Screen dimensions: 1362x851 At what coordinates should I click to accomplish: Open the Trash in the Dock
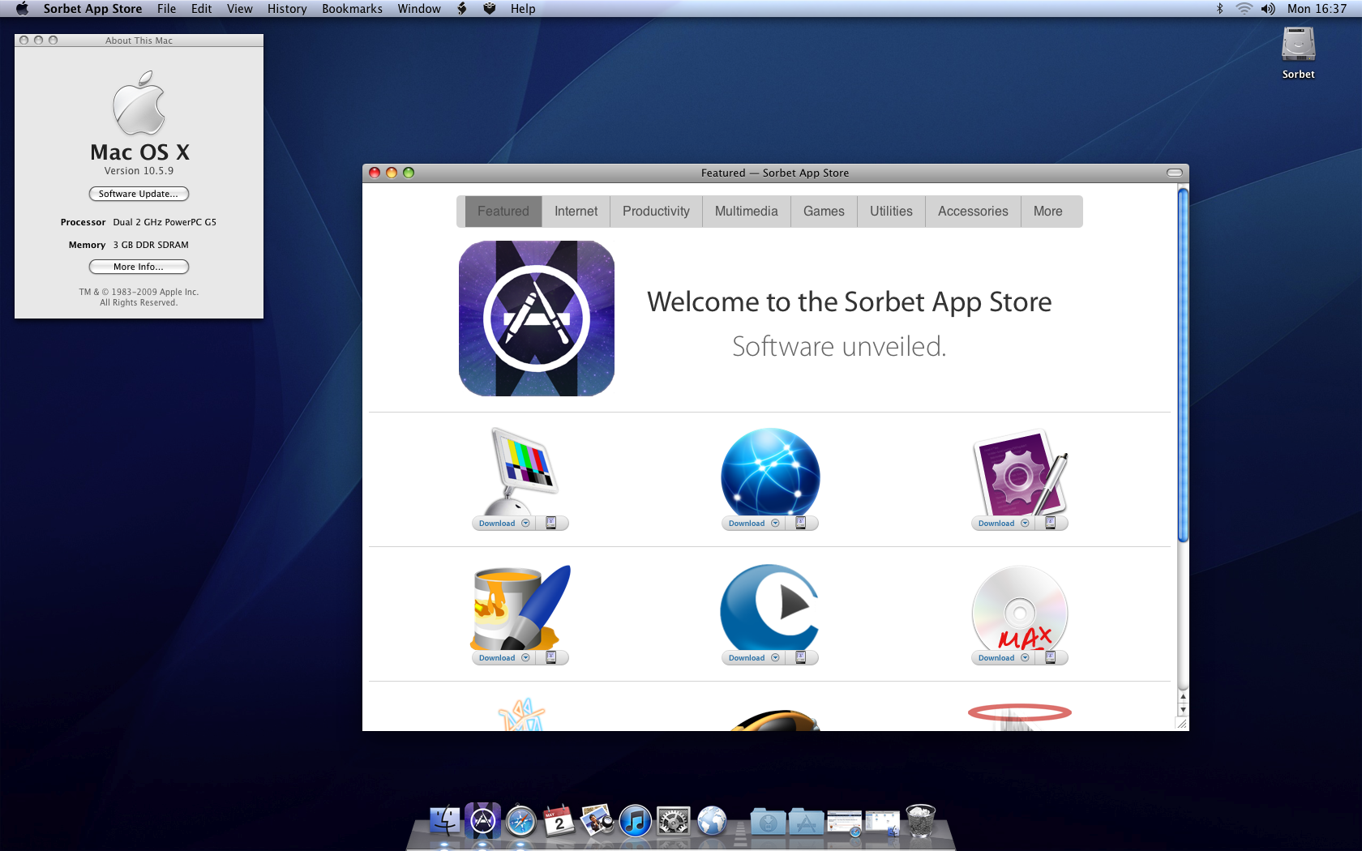tap(920, 820)
